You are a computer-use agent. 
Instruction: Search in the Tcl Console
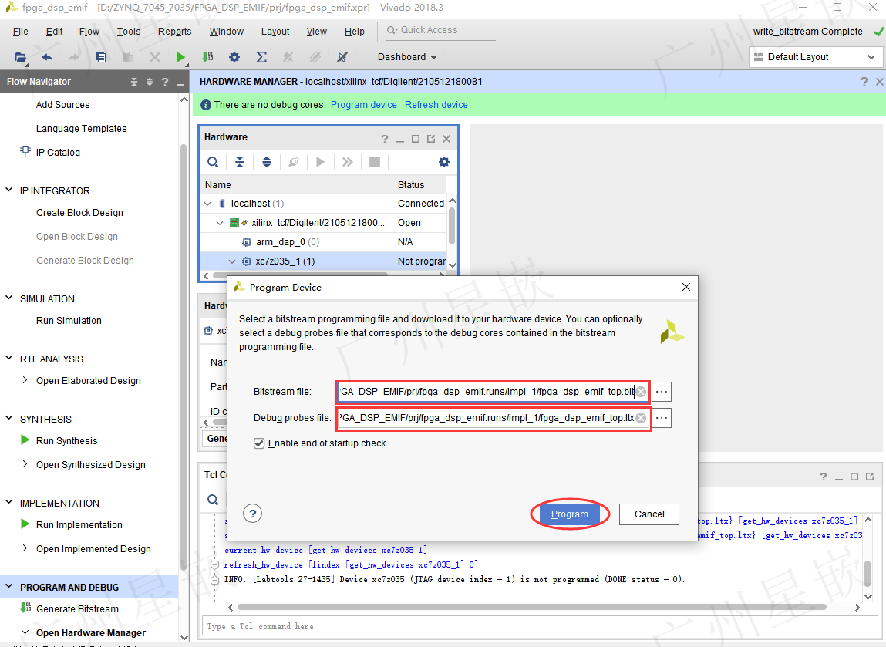click(213, 500)
